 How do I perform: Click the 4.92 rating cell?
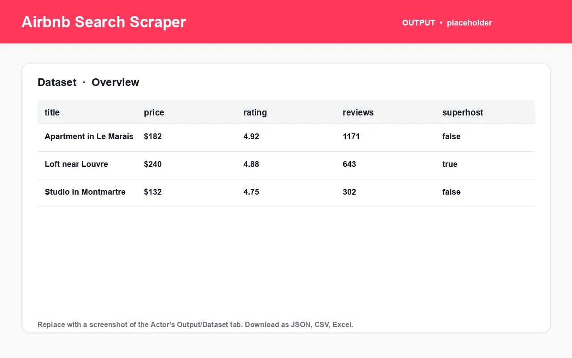251,136
